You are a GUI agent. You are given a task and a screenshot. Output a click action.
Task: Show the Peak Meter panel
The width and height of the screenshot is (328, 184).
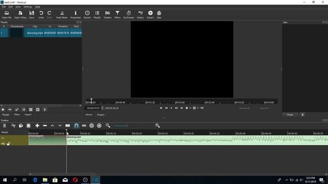(61, 15)
